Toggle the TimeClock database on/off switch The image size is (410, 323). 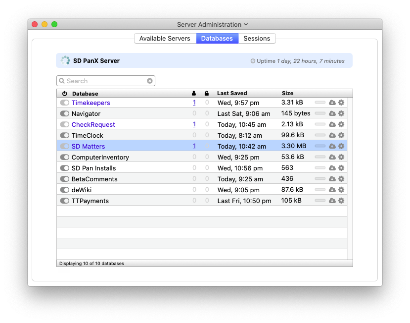tap(64, 135)
